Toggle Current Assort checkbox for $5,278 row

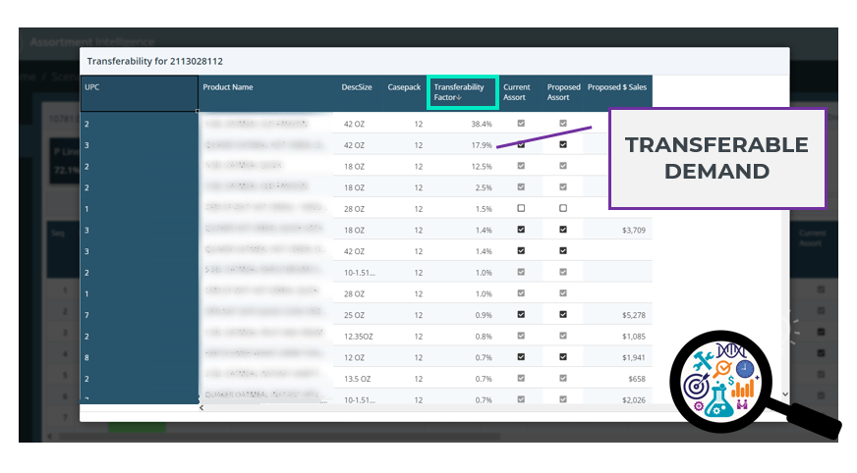pos(521,315)
